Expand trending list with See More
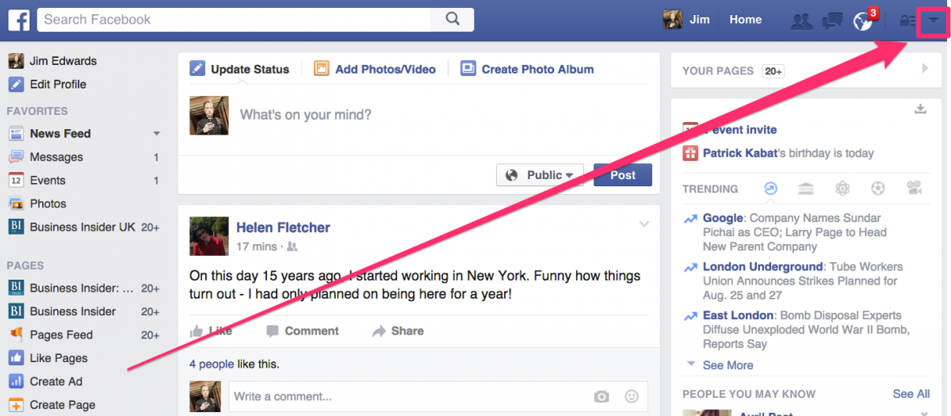 727,365
